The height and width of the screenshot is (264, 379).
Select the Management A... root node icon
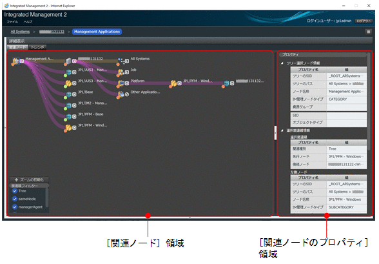coord(16,61)
